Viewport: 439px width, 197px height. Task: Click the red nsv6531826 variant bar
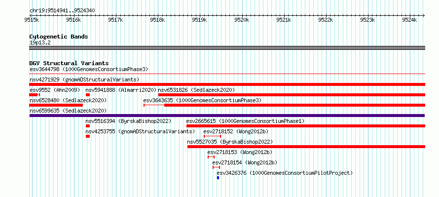(x=292, y=95)
